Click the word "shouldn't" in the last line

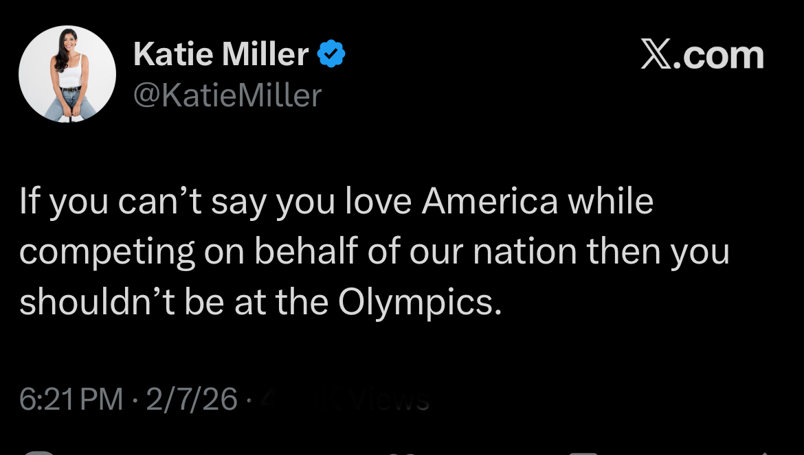[94, 302]
